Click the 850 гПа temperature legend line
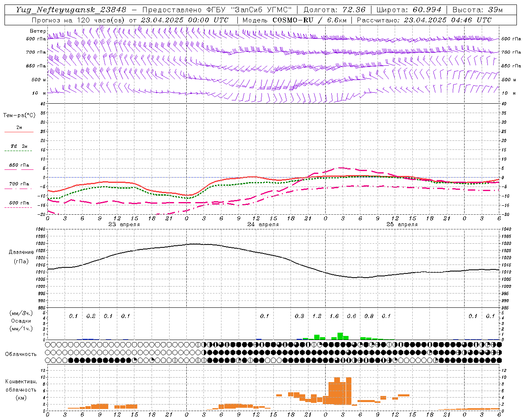Image resolution: width=523 pixels, height=418 pixels. [19, 169]
